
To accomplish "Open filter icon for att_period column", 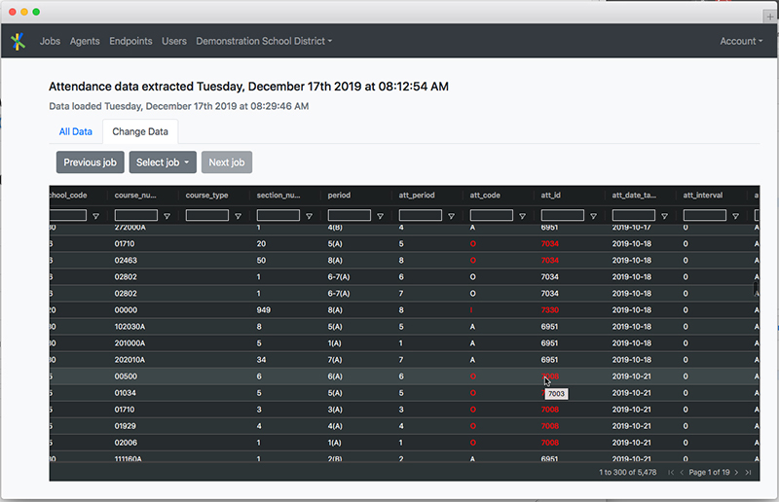I will pos(452,216).
